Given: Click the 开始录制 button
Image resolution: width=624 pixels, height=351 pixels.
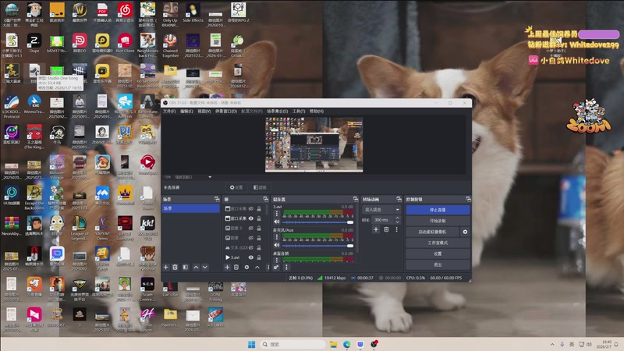Looking at the screenshot, I should tap(438, 221).
